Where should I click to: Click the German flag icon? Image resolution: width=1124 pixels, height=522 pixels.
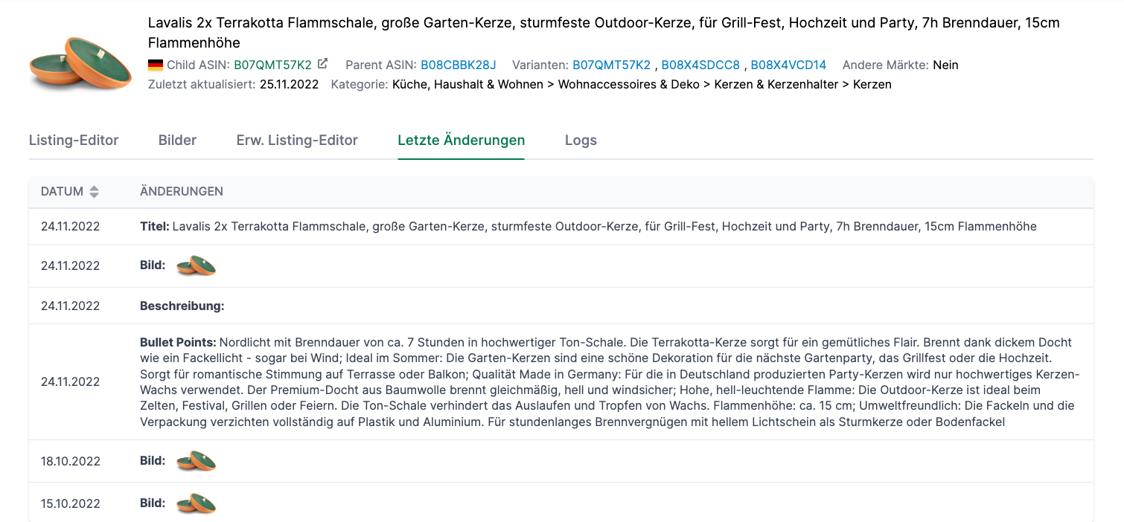(156, 65)
